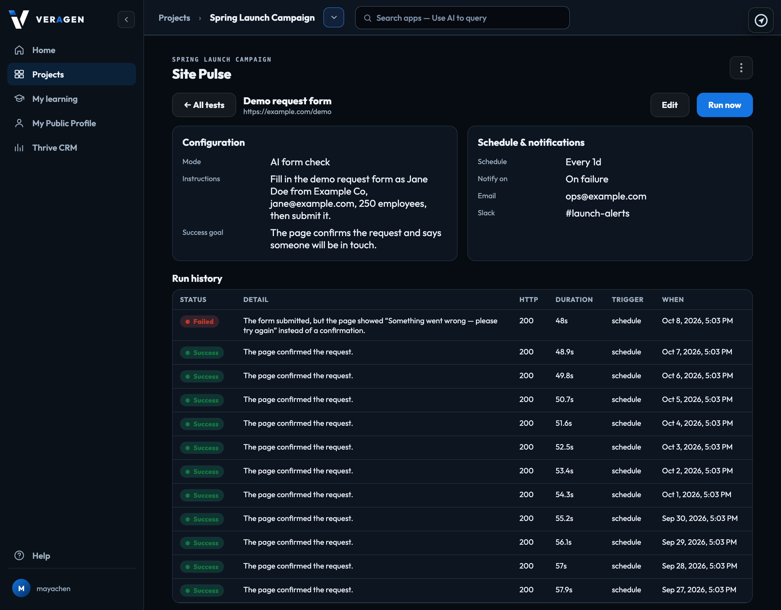Click the Home house icon
The height and width of the screenshot is (610, 781).
click(x=19, y=50)
